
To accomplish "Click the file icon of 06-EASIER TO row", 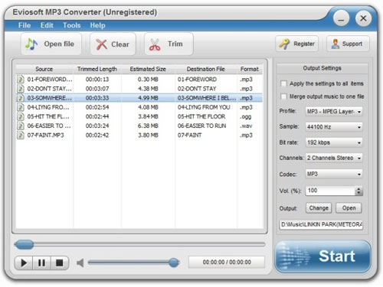I will (21, 126).
